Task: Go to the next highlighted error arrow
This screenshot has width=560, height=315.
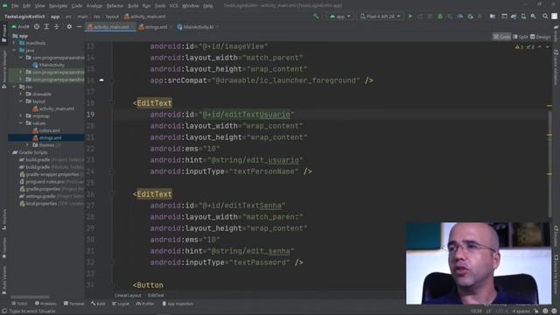Action: click(x=548, y=47)
